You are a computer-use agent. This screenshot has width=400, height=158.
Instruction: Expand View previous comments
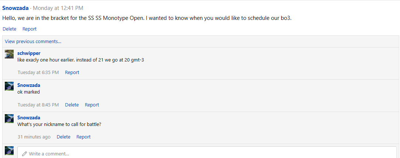33,42
